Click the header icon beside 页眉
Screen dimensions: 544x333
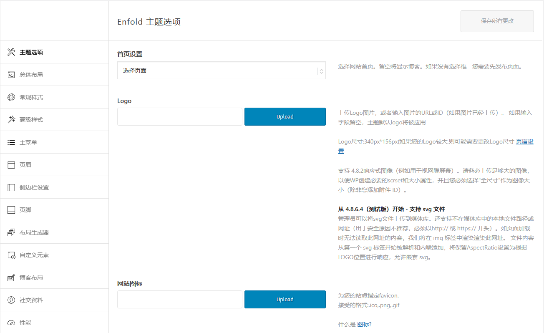coord(11,165)
